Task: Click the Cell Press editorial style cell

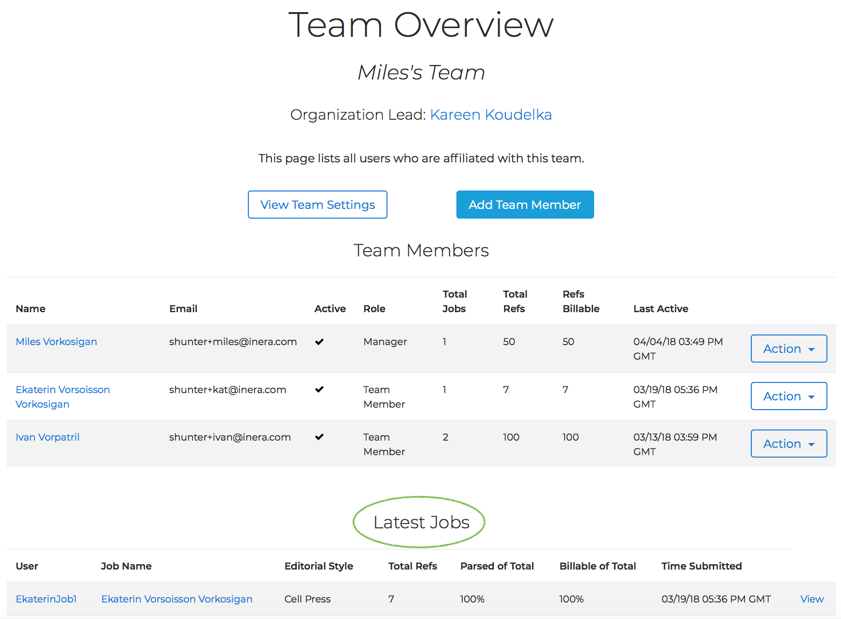Action: tap(307, 599)
